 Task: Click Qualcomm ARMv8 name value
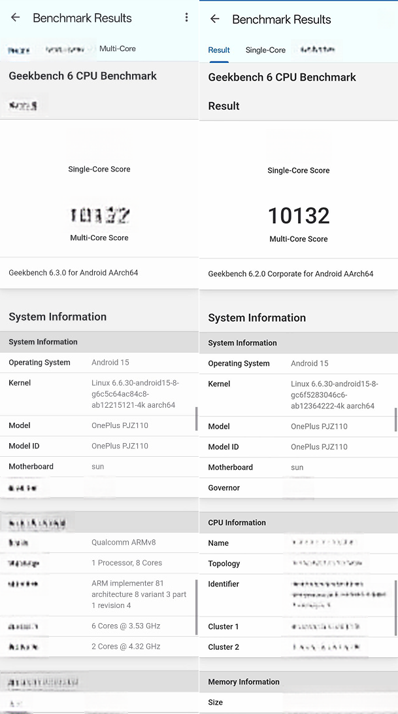[x=124, y=543]
